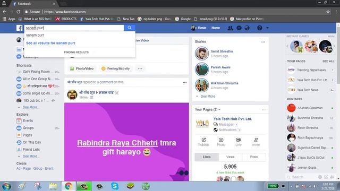Screen dimensions: 340x191
Task: Switch to Views tab
Action: 230,157
